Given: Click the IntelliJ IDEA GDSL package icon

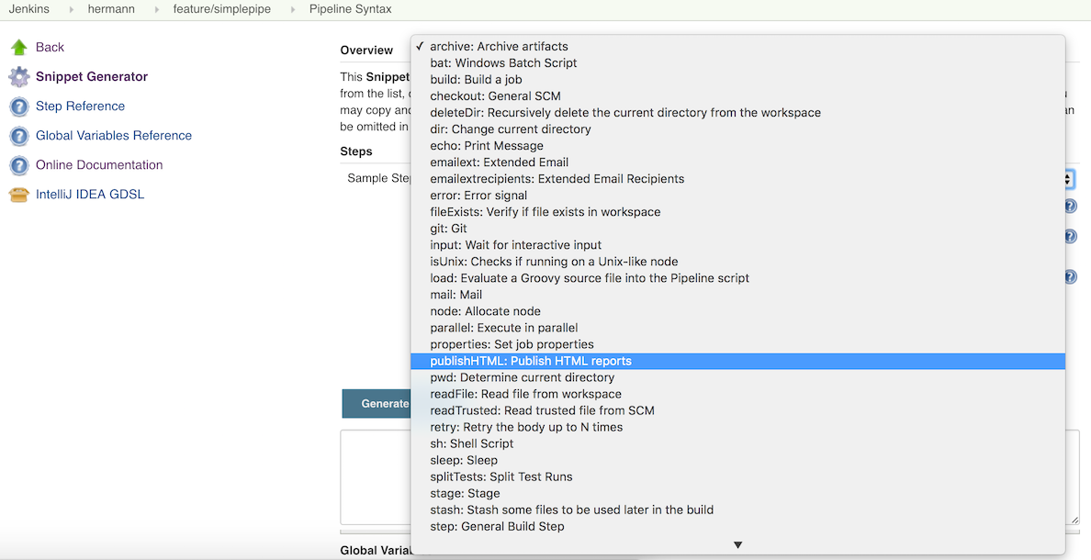Looking at the screenshot, I should (x=18, y=194).
